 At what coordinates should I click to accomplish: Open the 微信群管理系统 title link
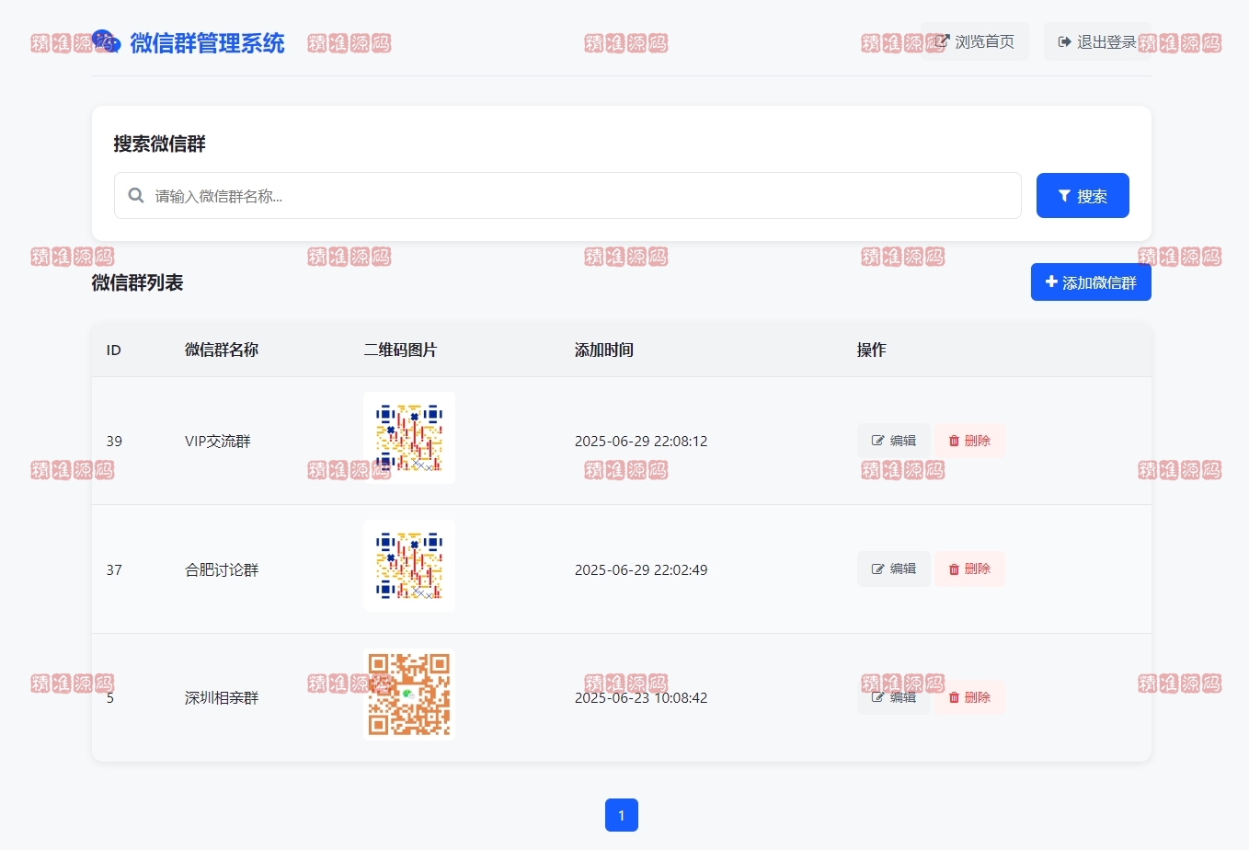pyautogui.click(x=207, y=43)
